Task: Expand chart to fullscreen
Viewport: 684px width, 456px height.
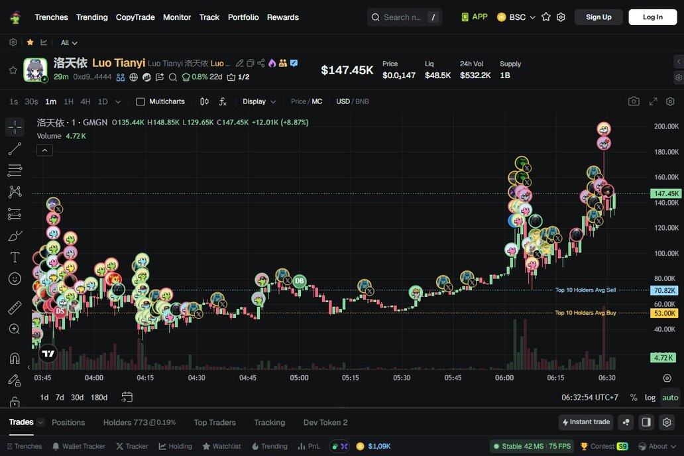Action: [x=653, y=101]
